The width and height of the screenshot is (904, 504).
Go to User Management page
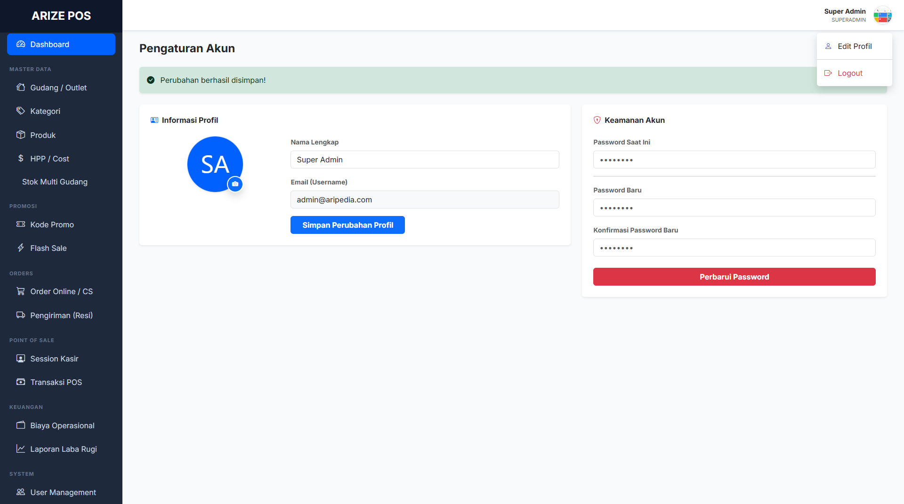click(63, 492)
